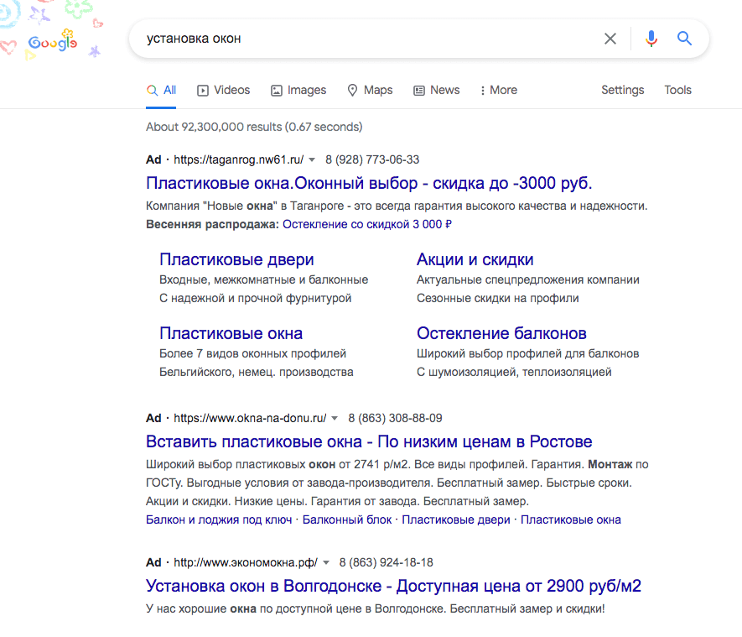
Task: Open the Maps results tab
Action: (370, 90)
